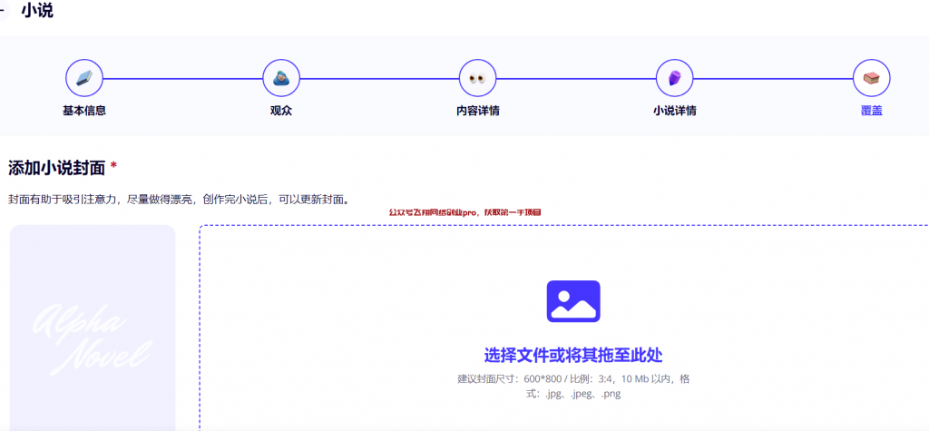Open the 内容详情 step label

click(478, 111)
